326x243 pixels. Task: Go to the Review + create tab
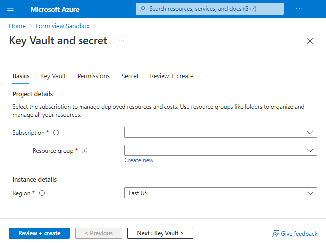click(171, 76)
